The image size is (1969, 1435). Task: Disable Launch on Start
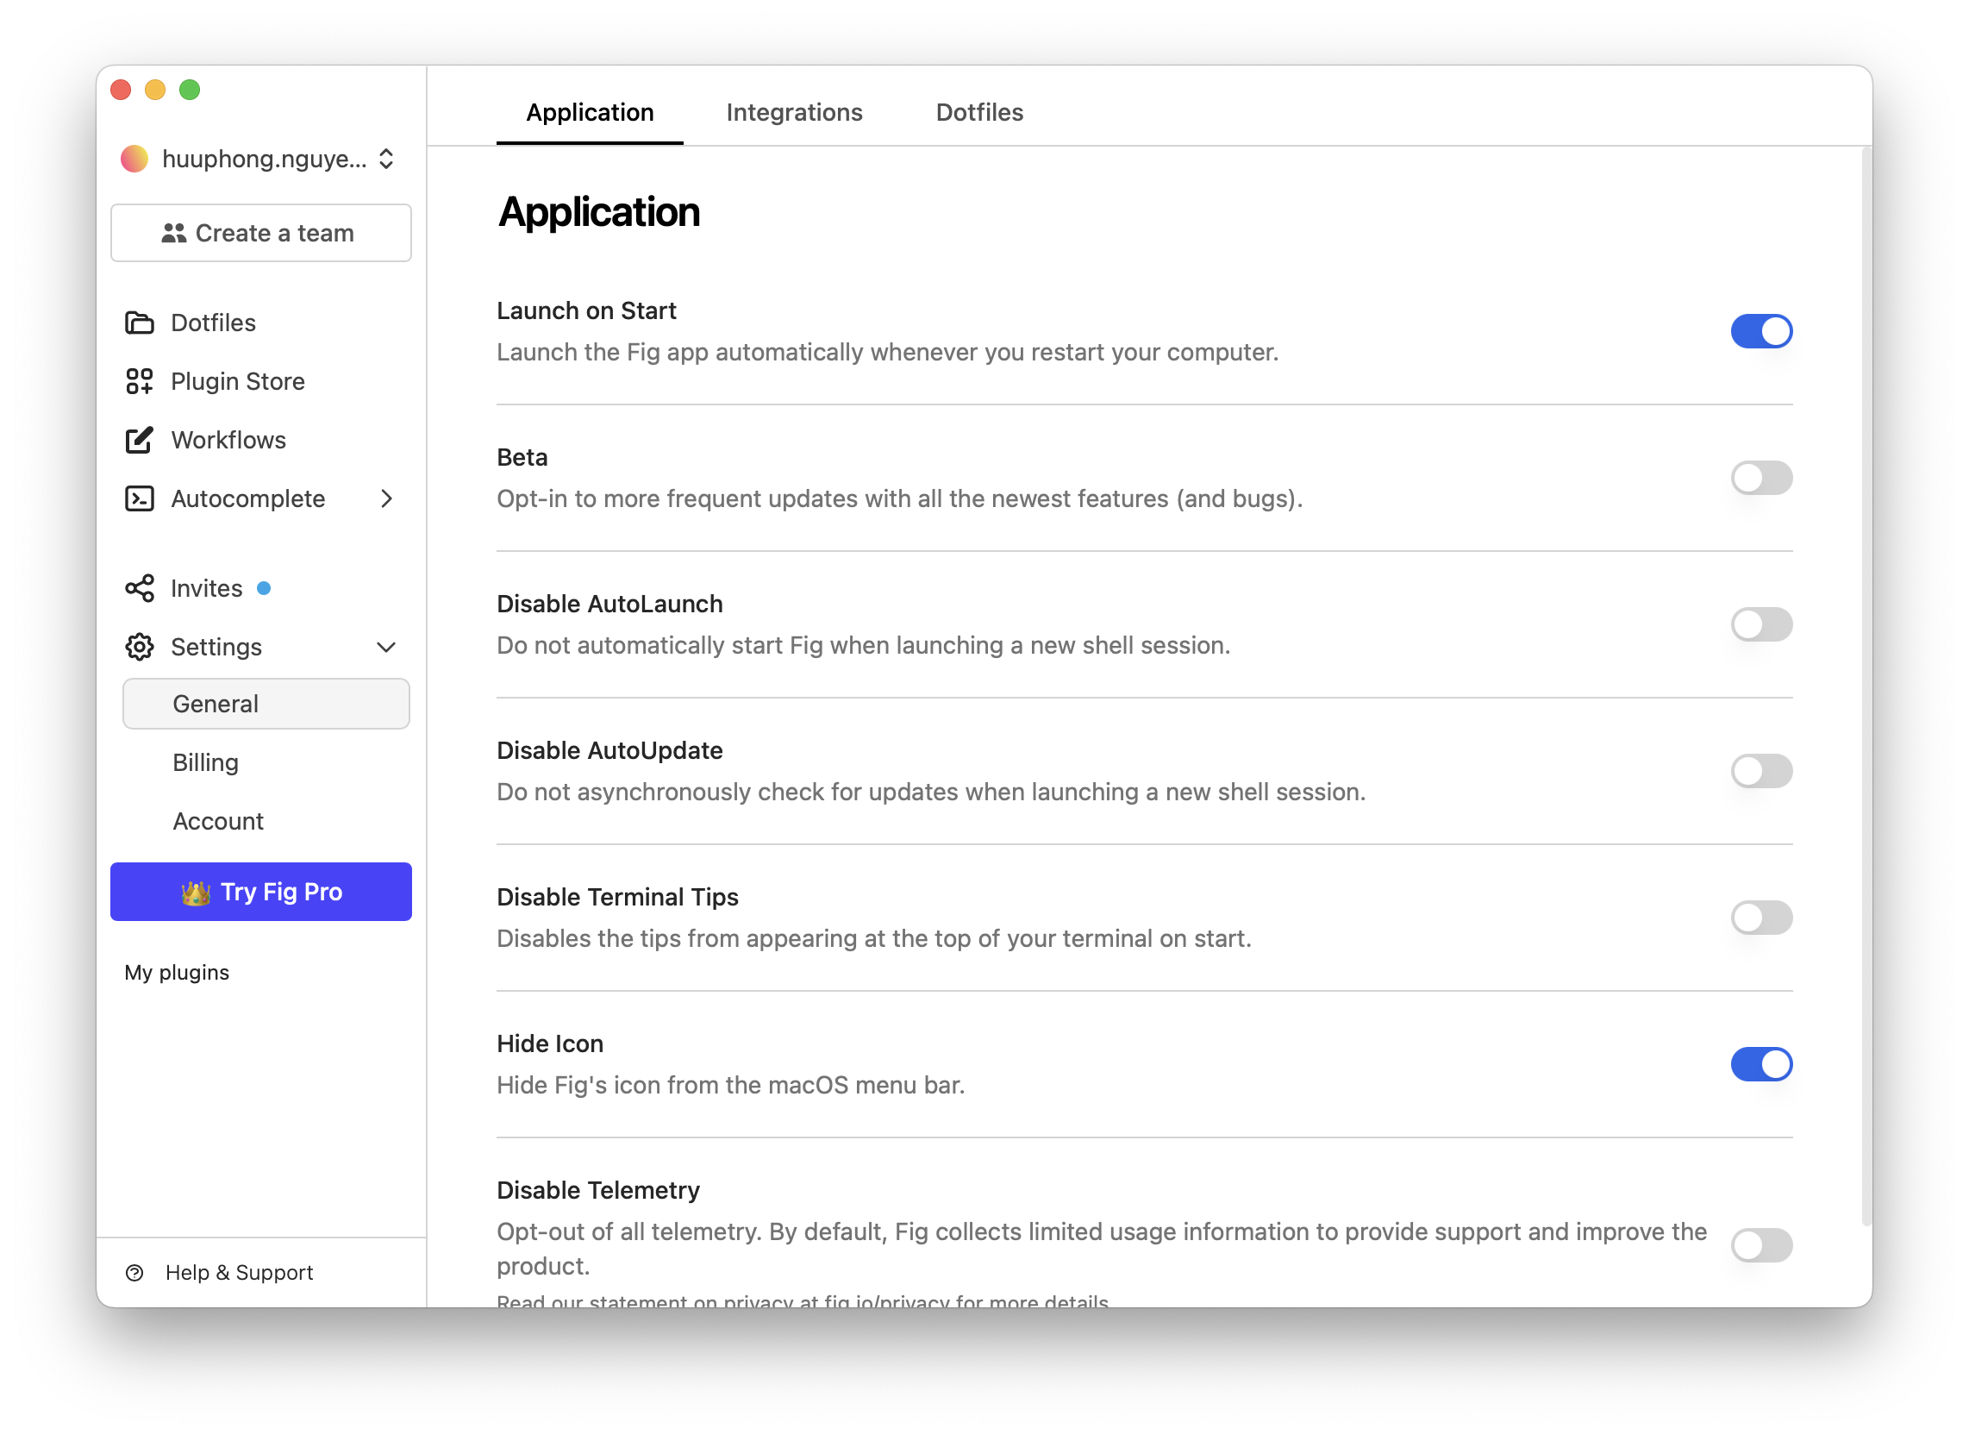(1760, 331)
